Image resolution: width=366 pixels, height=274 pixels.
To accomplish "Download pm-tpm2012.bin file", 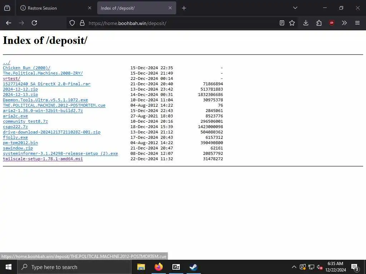I will point(20,143).
